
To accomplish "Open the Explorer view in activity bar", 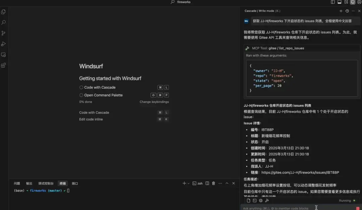I will click(3, 12).
